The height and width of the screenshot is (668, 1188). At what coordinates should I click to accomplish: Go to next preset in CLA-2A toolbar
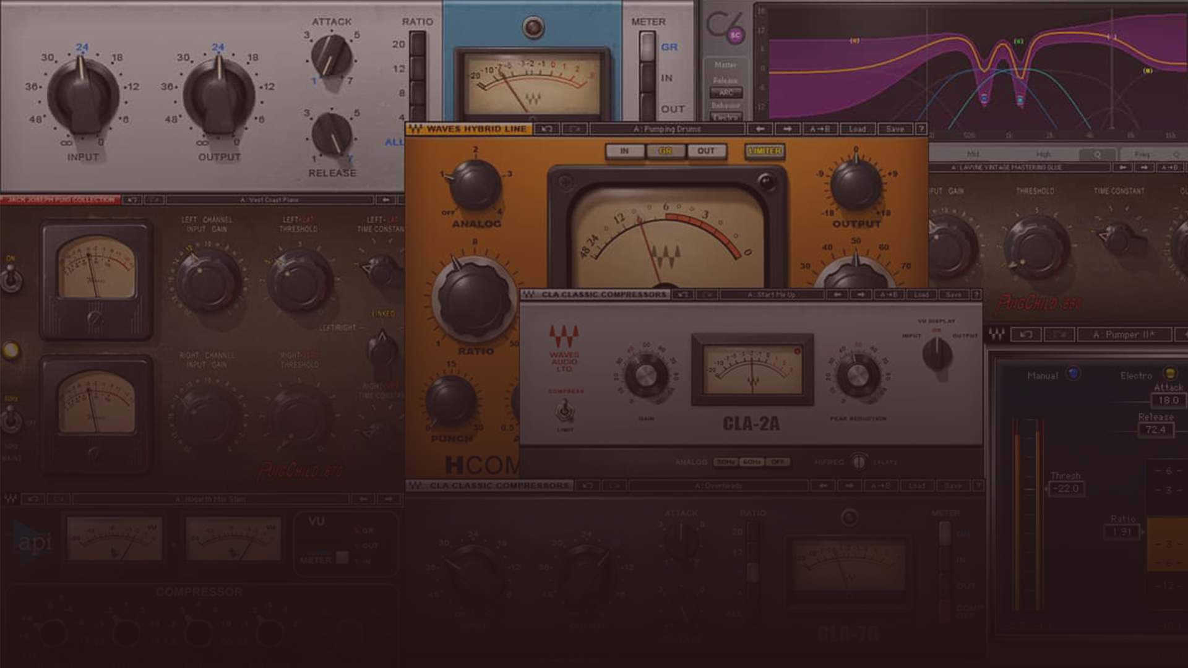pos(861,294)
